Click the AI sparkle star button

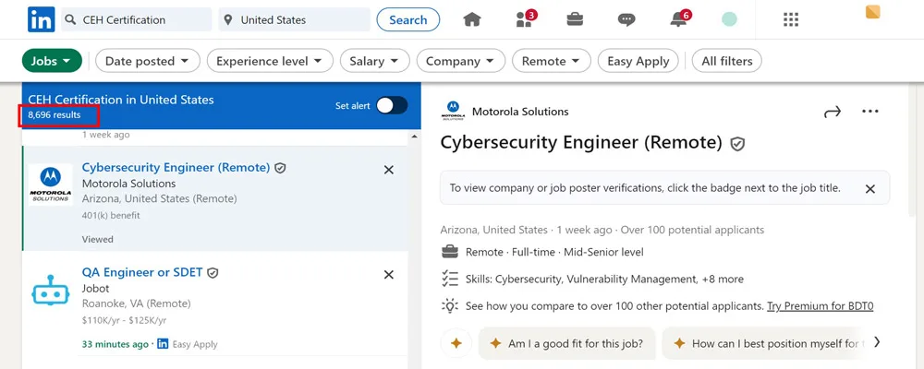tap(456, 343)
